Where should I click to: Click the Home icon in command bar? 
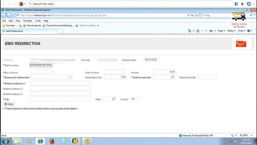point(190,31)
